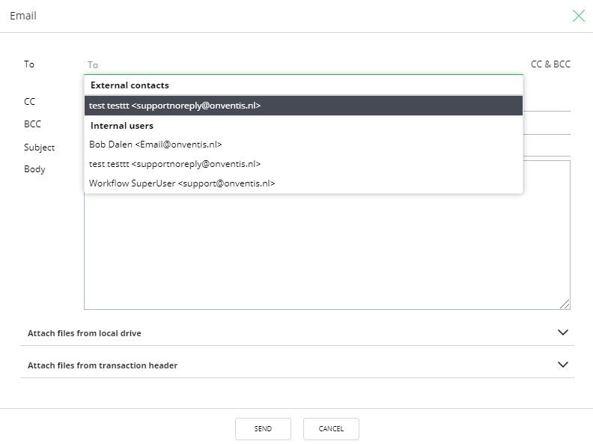The width and height of the screenshot is (593, 444).
Task: Click the External contacts group header
Action: tap(130, 85)
